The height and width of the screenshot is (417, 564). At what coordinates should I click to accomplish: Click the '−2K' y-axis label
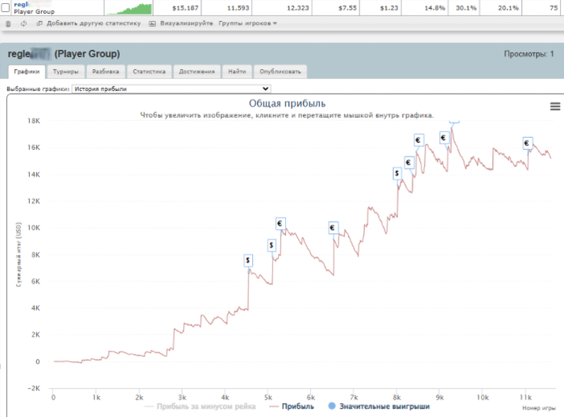point(34,388)
